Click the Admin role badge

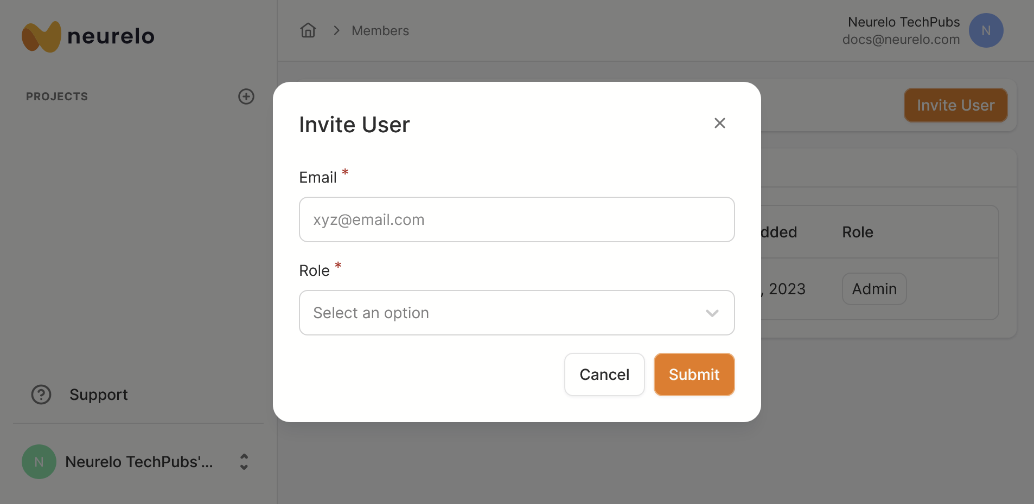coord(874,289)
